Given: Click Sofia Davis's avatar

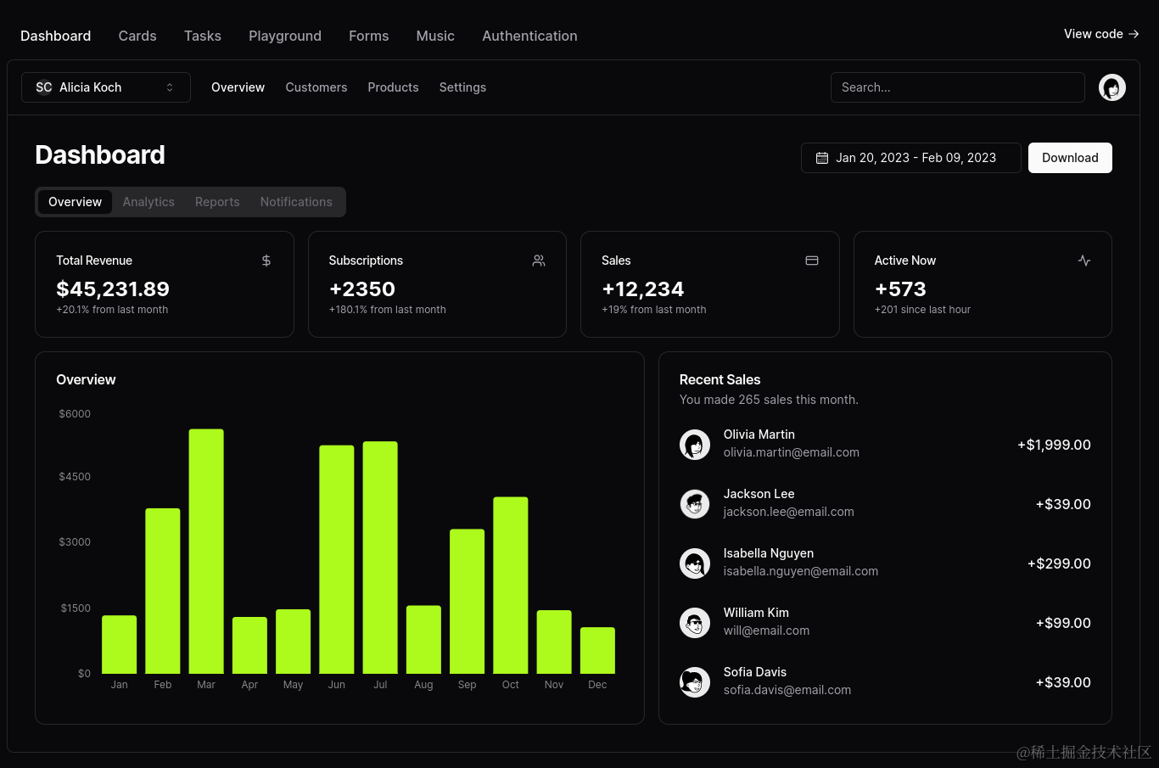Looking at the screenshot, I should (695, 682).
